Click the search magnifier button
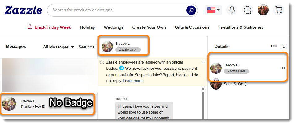 click(191, 10)
